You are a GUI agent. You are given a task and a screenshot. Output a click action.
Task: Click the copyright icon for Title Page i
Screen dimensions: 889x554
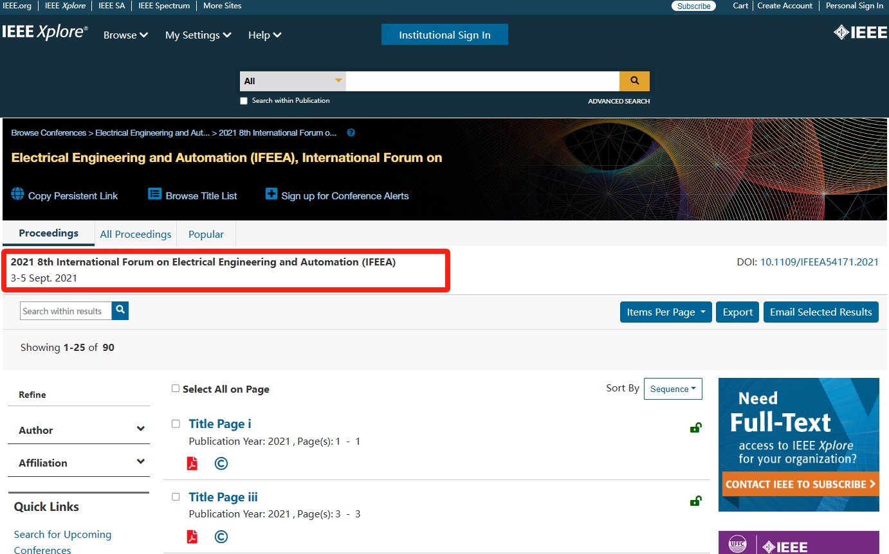221,463
